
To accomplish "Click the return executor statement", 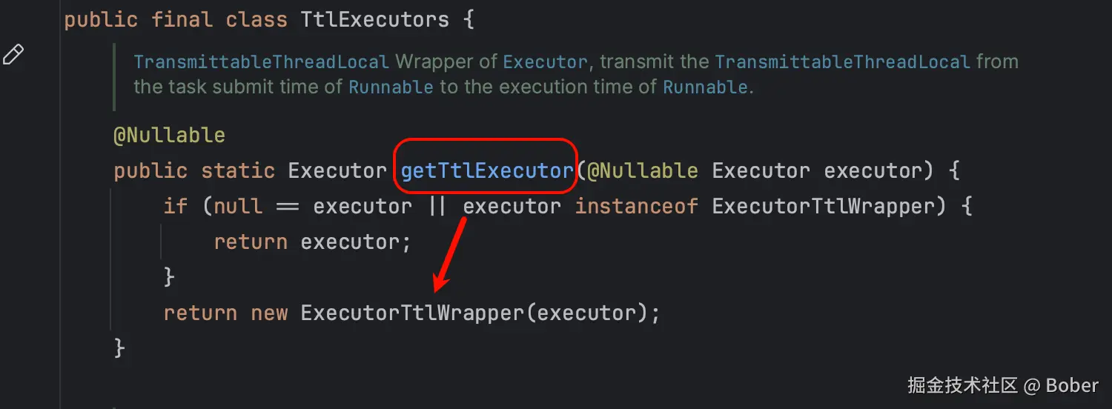I will click(312, 242).
